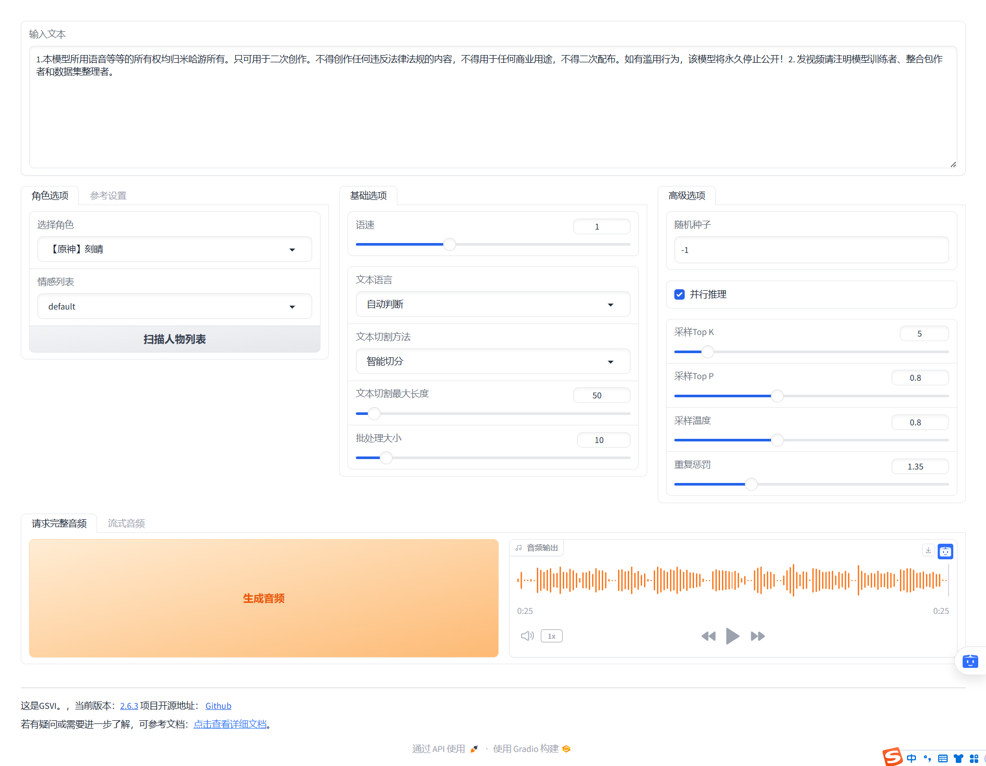Open the 点击查看详细文档 link
Screen dimensions: 986x766
click(230, 724)
